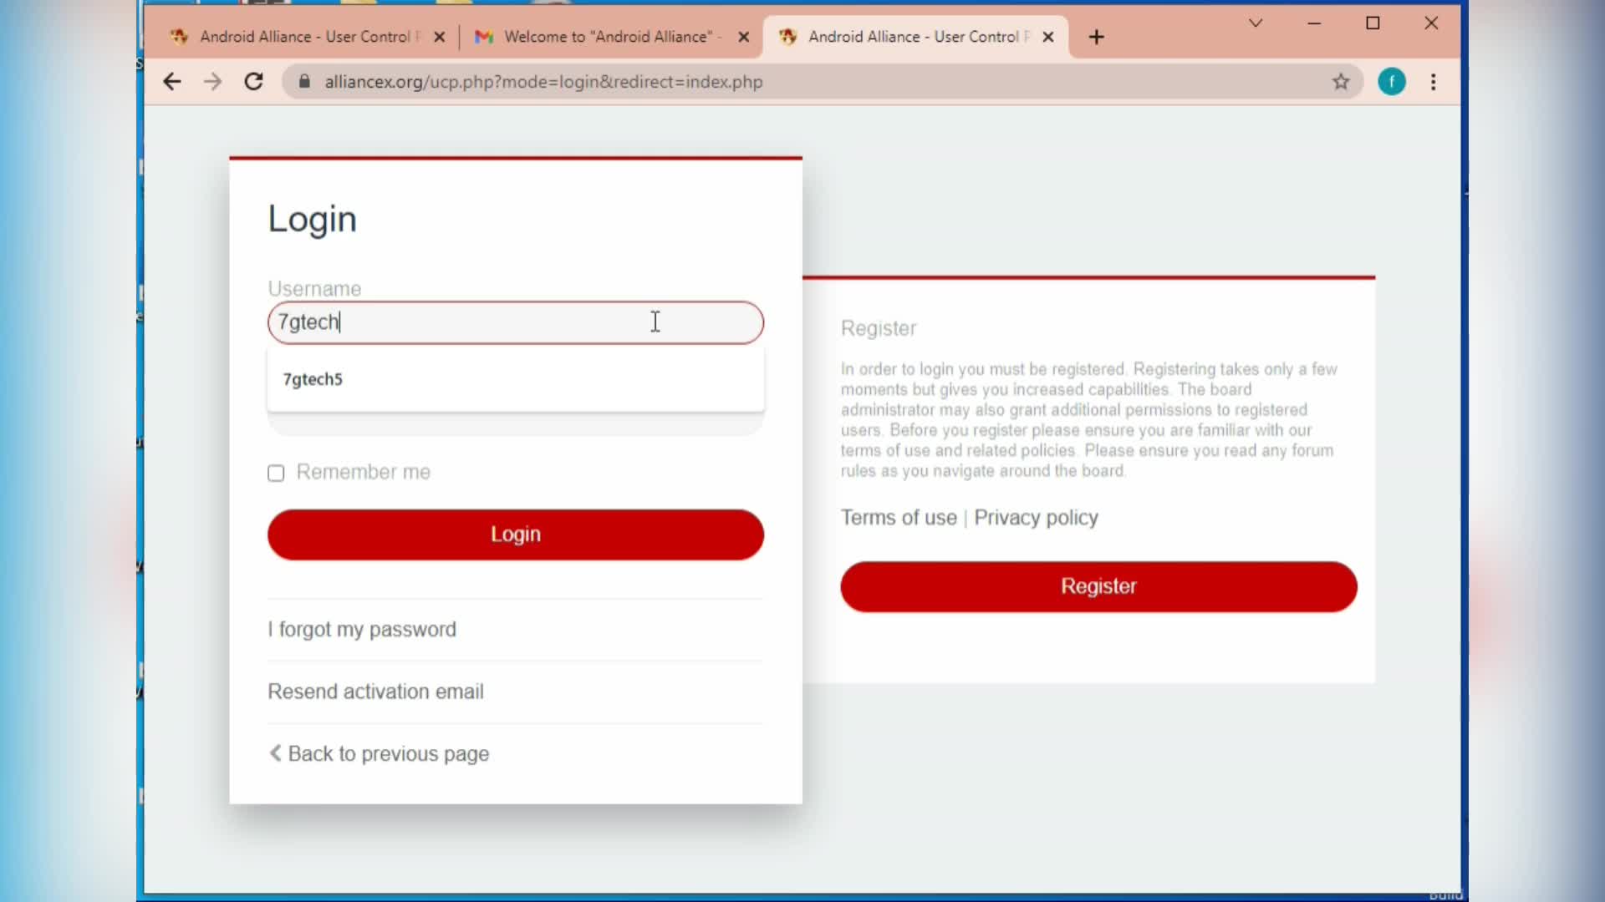Maximize the Chrome window
The image size is (1605, 902).
click(1373, 23)
